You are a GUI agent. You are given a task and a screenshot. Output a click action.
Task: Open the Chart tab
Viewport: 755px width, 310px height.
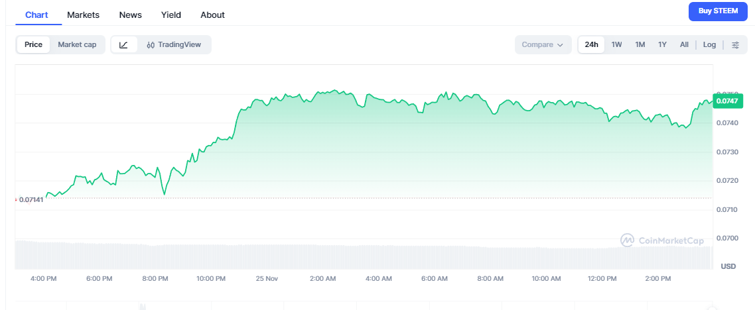coord(36,15)
